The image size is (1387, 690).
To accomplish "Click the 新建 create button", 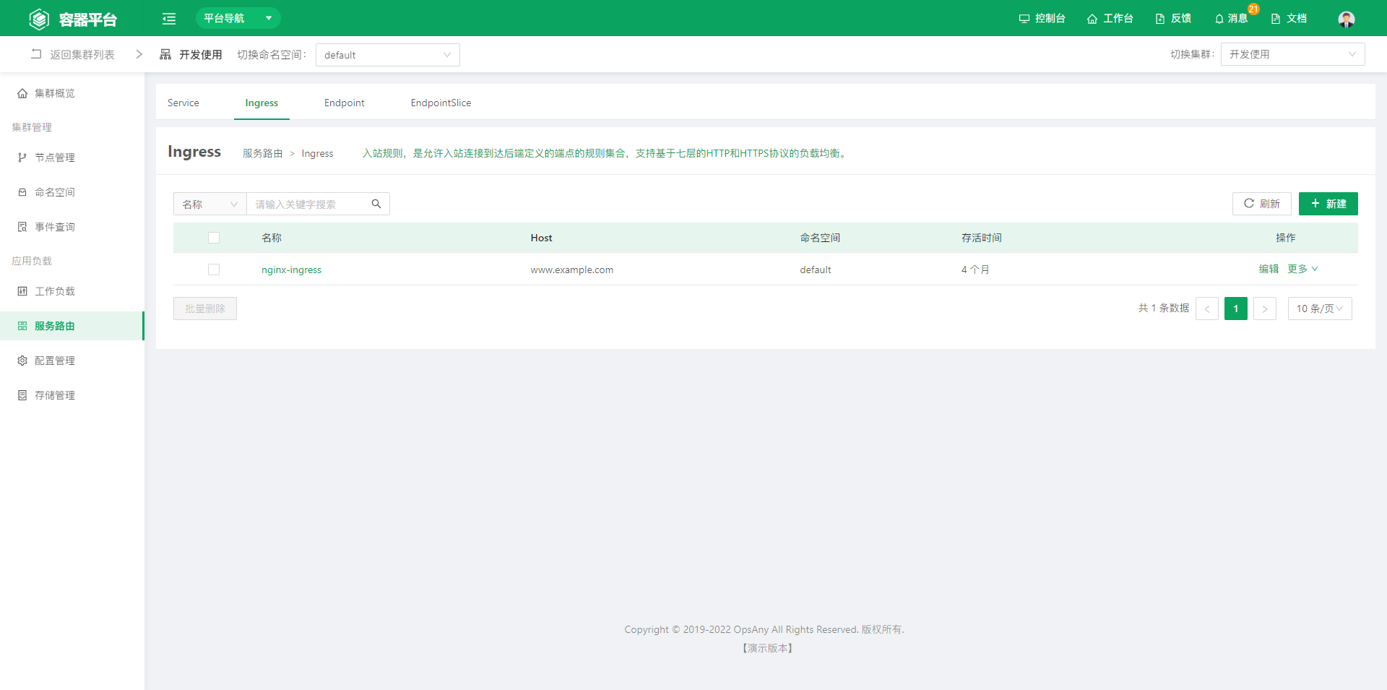I will [1328, 204].
